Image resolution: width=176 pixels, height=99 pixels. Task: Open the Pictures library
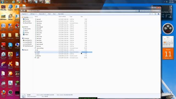(27, 32)
